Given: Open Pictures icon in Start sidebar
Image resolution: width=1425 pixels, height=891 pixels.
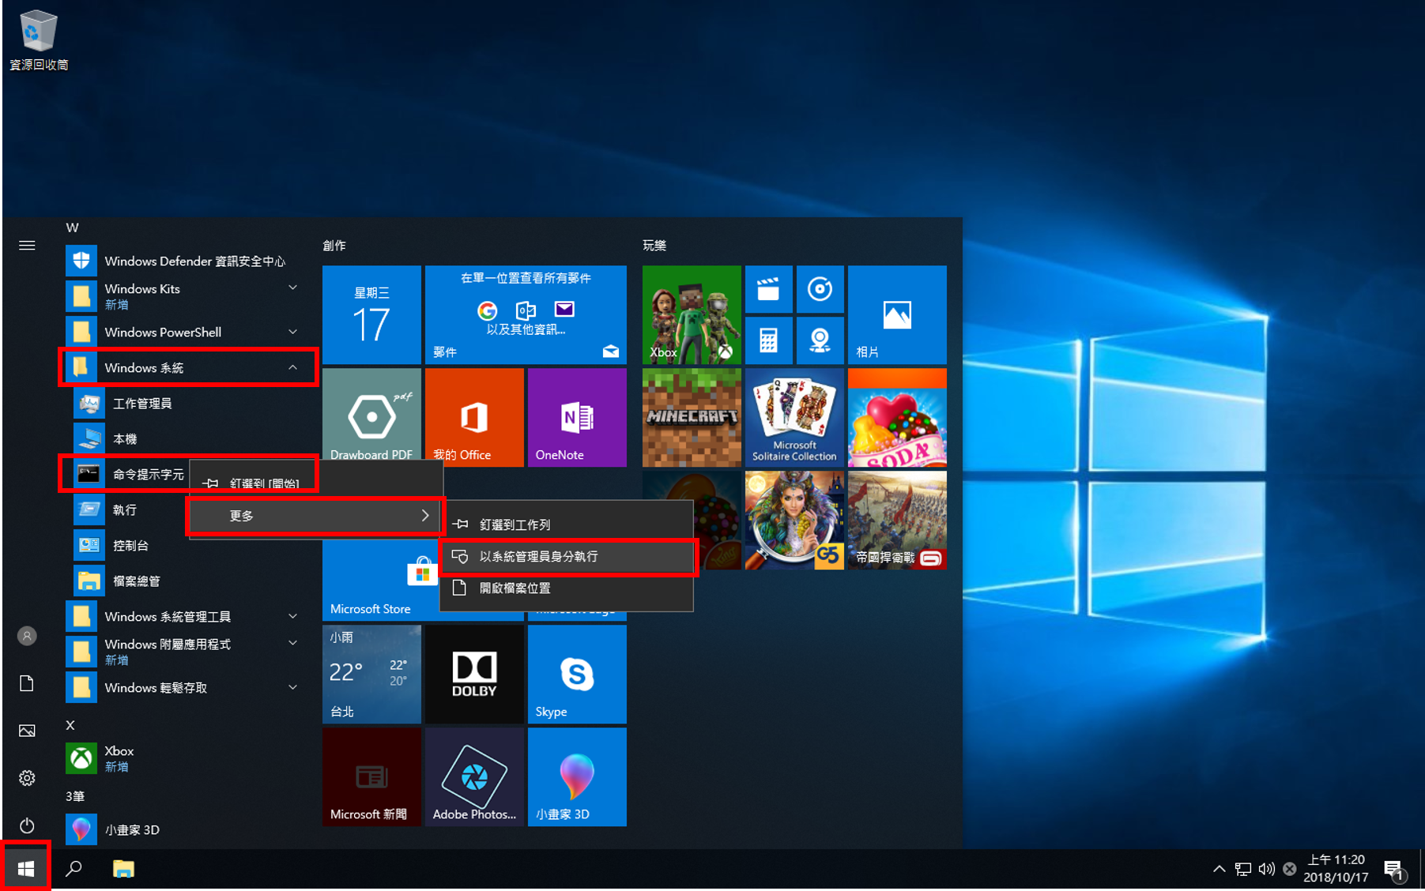Looking at the screenshot, I should click(27, 731).
